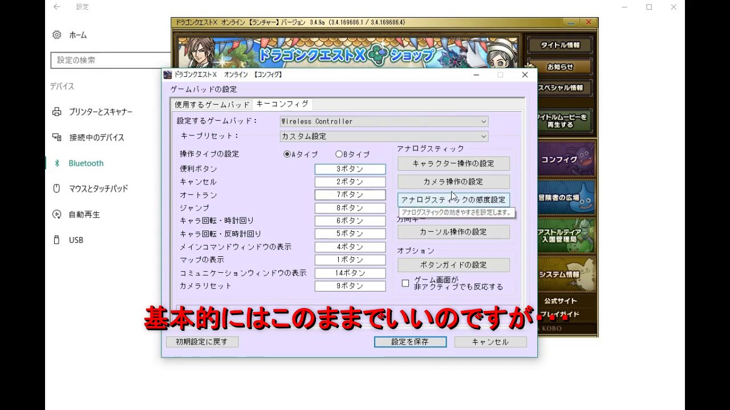Viewport: 730px width, 410px height.
Task: Select the キーコンフィグ tab
Action: click(x=282, y=104)
